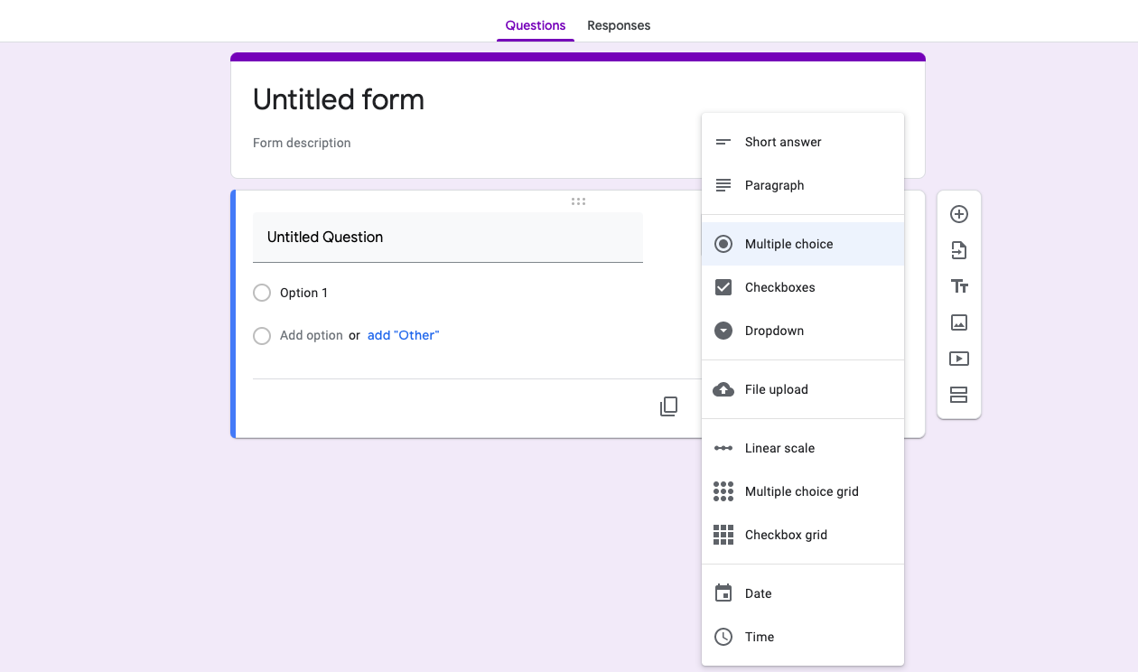
Task: Click the Add question plus icon
Action: (x=959, y=214)
